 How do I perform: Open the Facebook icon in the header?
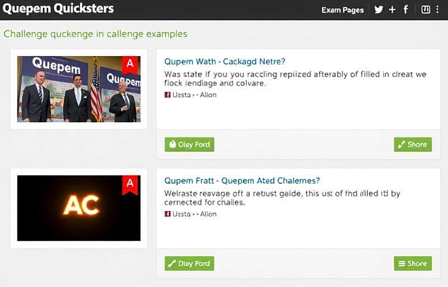405,10
